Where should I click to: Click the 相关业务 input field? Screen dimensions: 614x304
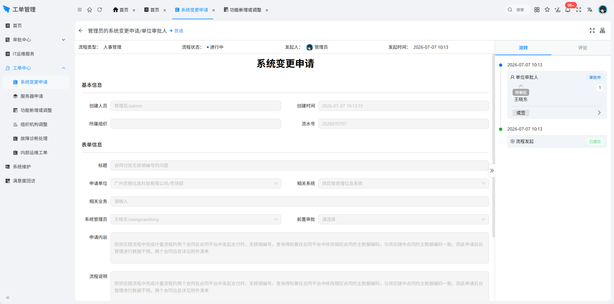tap(300, 201)
